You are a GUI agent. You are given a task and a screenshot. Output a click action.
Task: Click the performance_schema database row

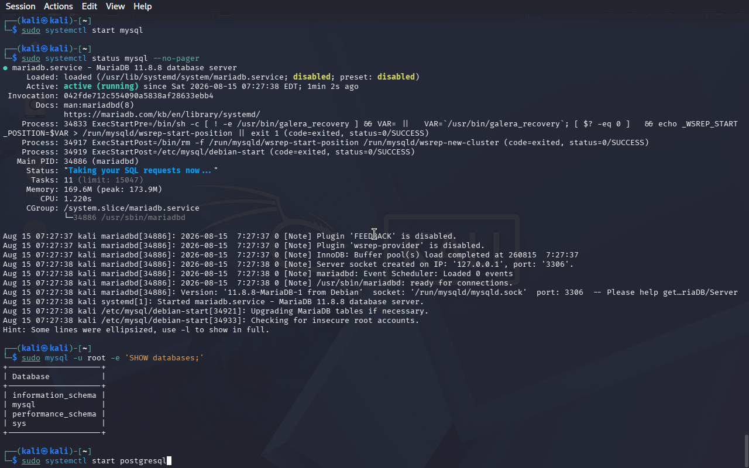click(x=54, y=414)
